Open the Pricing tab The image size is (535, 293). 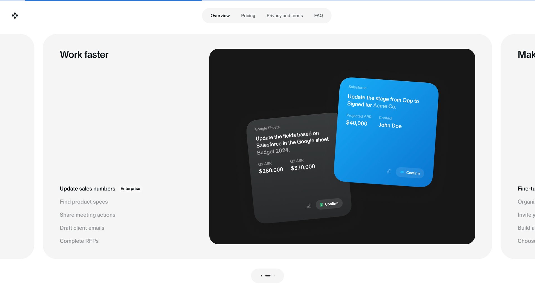coord(248,16)
